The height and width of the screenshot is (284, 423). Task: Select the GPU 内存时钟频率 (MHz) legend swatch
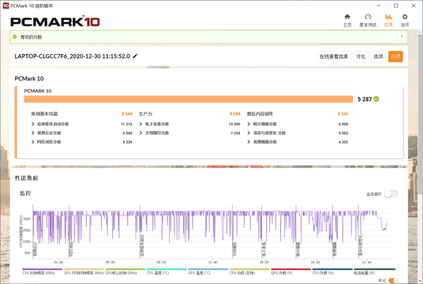[x=84, y=269]
